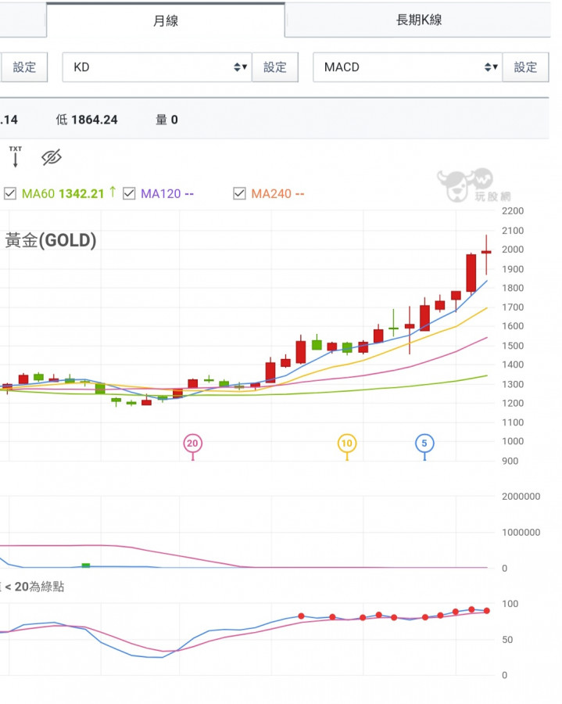Click the small green bar in MACD panel

pyautogui.click(x=86, y=565)
